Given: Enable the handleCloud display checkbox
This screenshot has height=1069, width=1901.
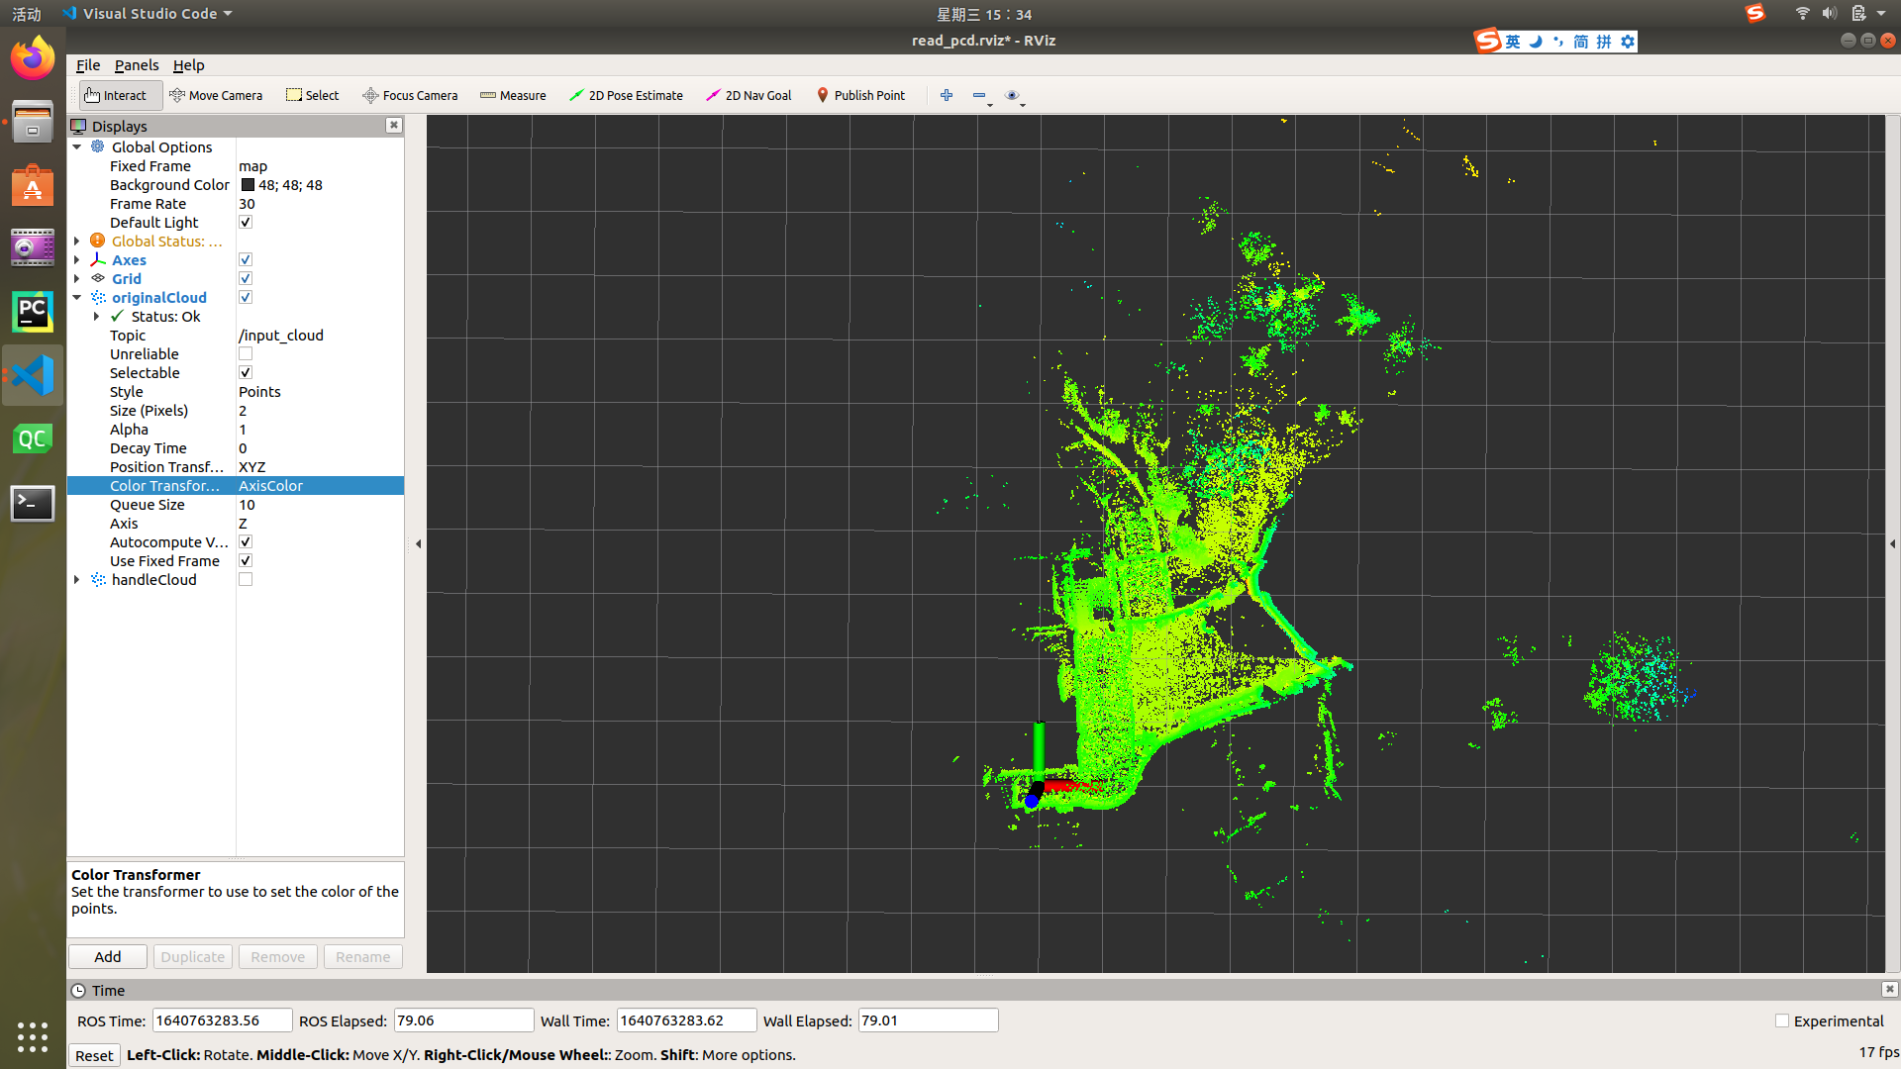Looking at the screenshot, I should tap(246, 580).
